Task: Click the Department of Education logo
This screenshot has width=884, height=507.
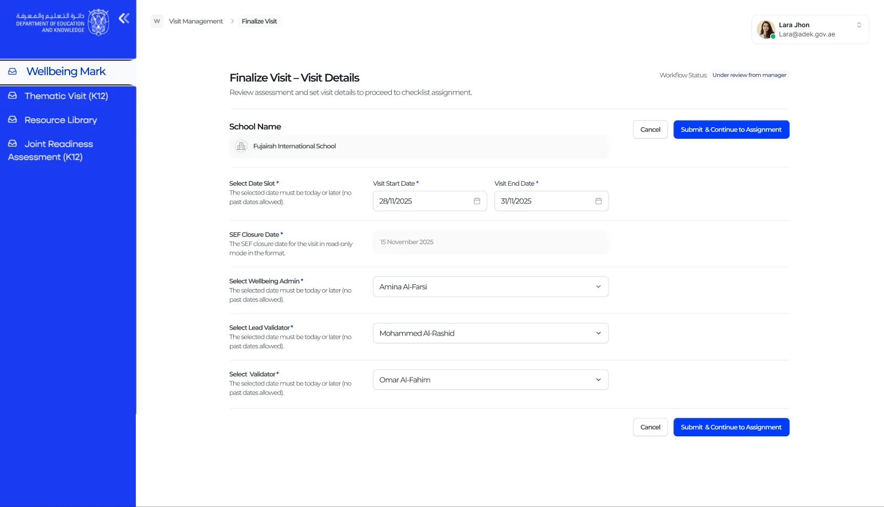Action: point(62,22)
